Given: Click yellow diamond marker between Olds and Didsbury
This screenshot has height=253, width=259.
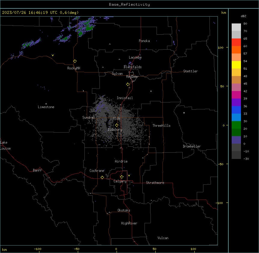Looking at the screenshot, I should coord(117,125).
